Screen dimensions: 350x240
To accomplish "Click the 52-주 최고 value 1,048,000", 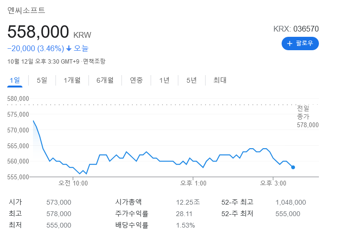I will [x=291, y=202].
